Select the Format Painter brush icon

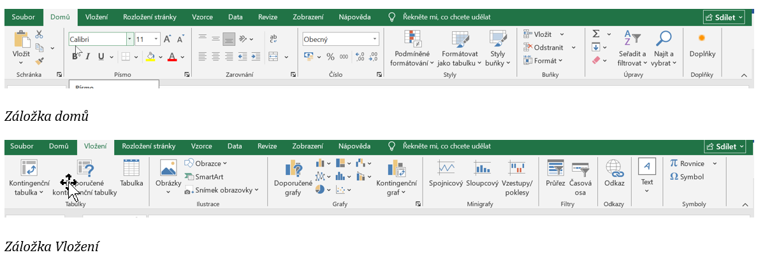[x=40, y=61]
